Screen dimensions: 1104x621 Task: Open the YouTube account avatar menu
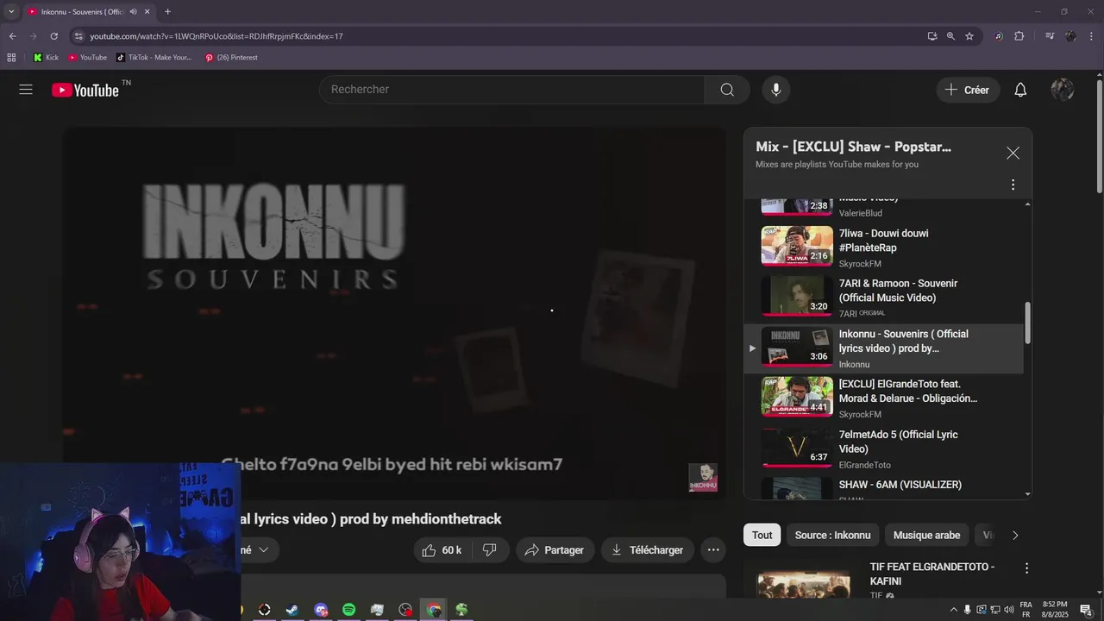pyautogui.click(x=1063, y=90)
